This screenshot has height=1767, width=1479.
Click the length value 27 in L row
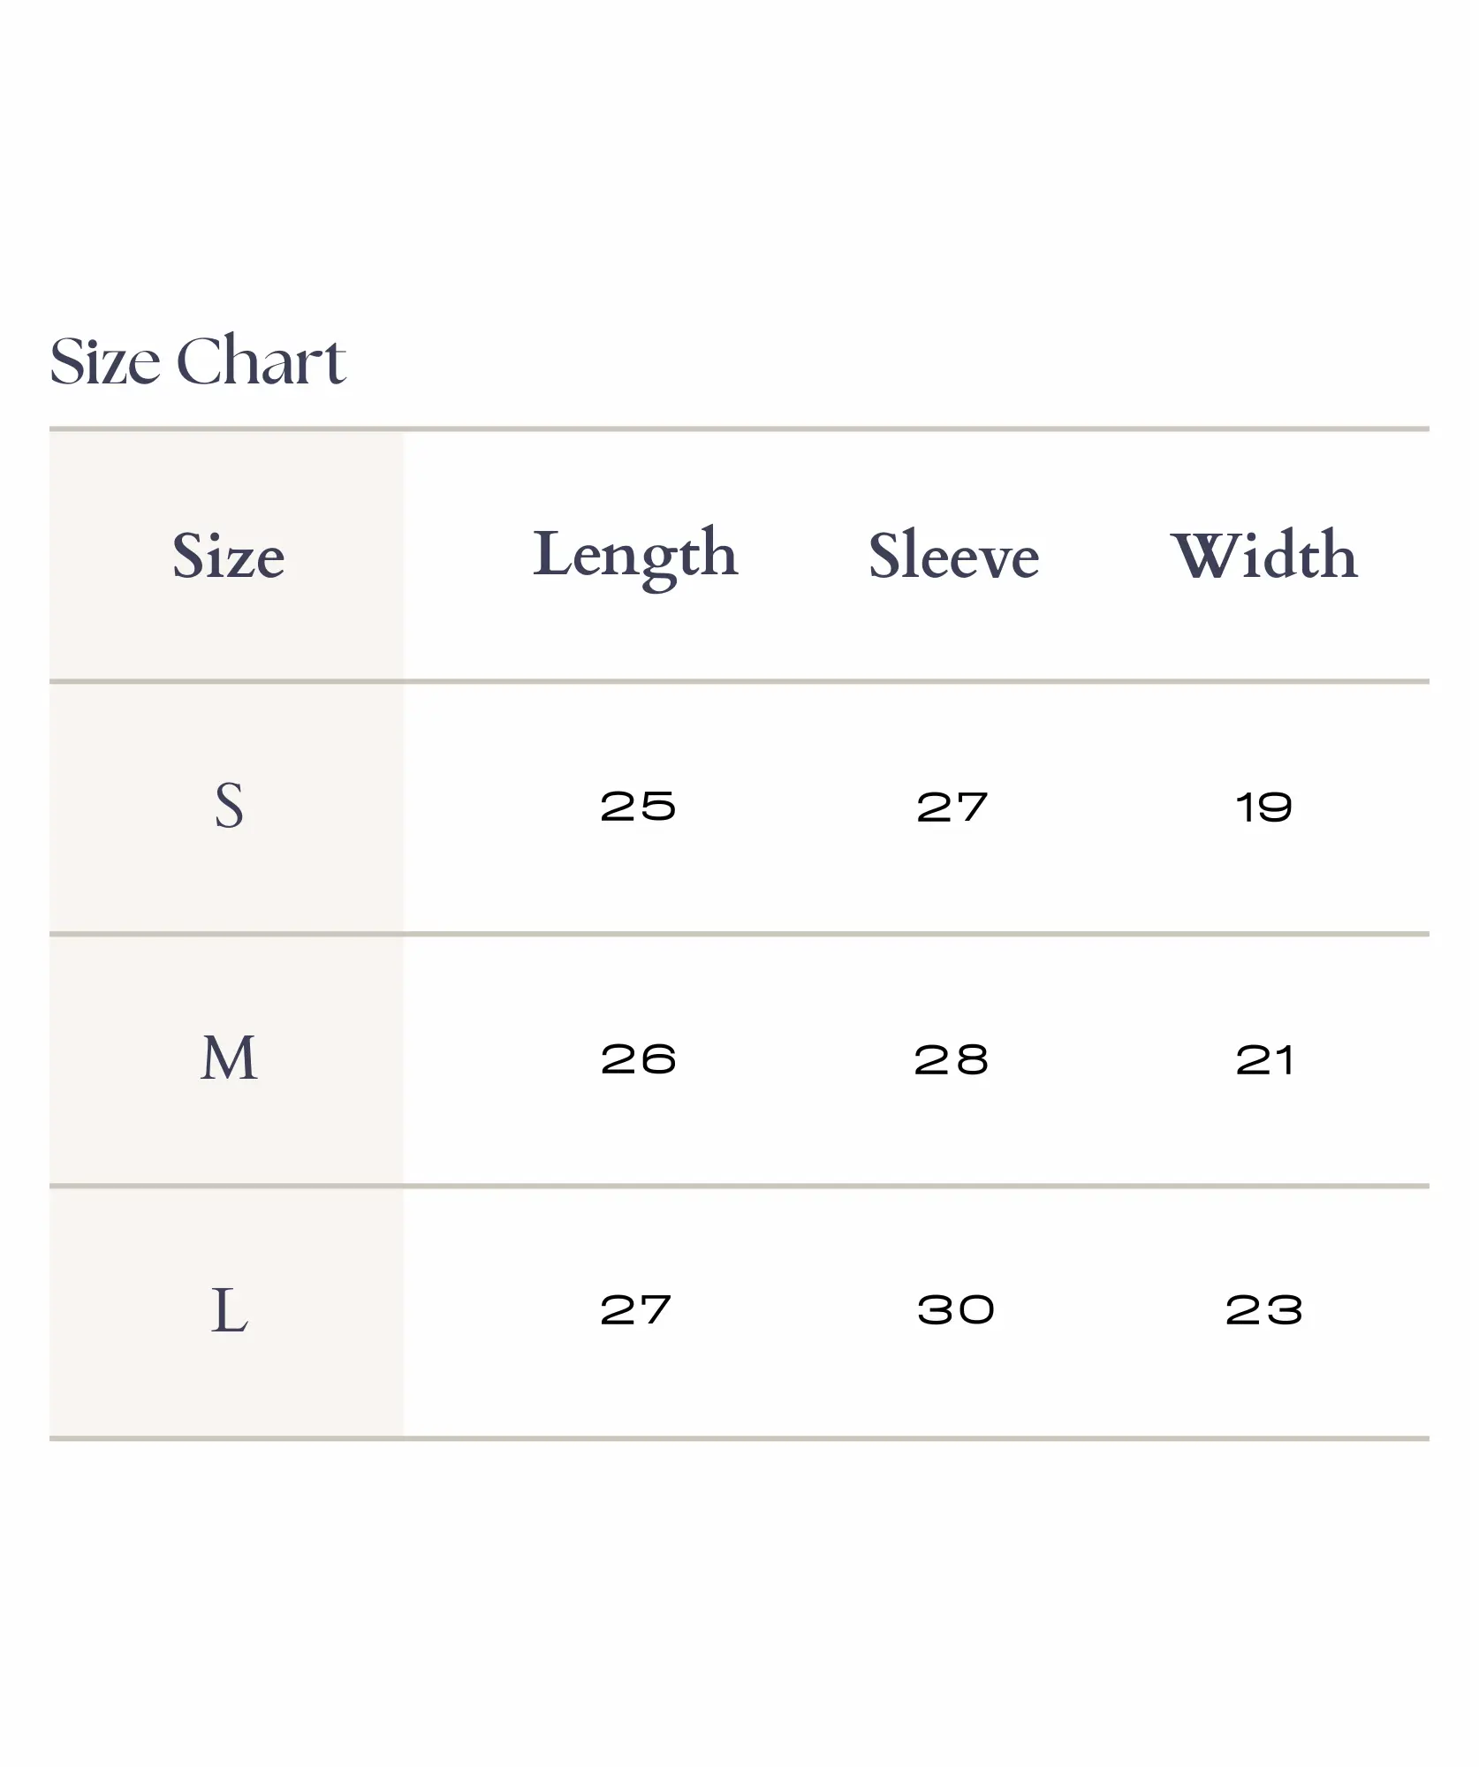tap(636, 1310)
